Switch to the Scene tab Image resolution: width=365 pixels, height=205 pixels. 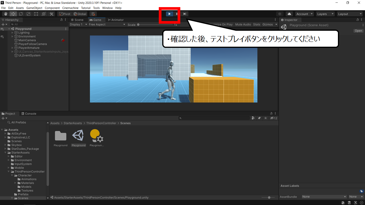point(77,20)
